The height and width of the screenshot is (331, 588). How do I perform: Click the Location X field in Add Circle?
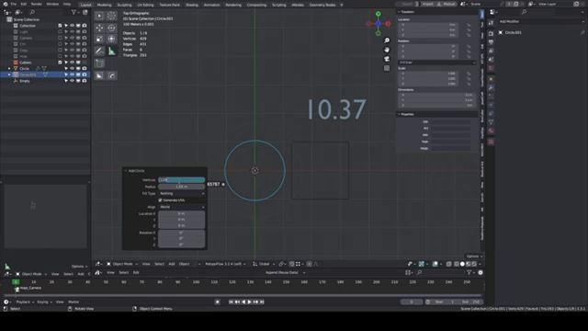[x=182, y=213]
